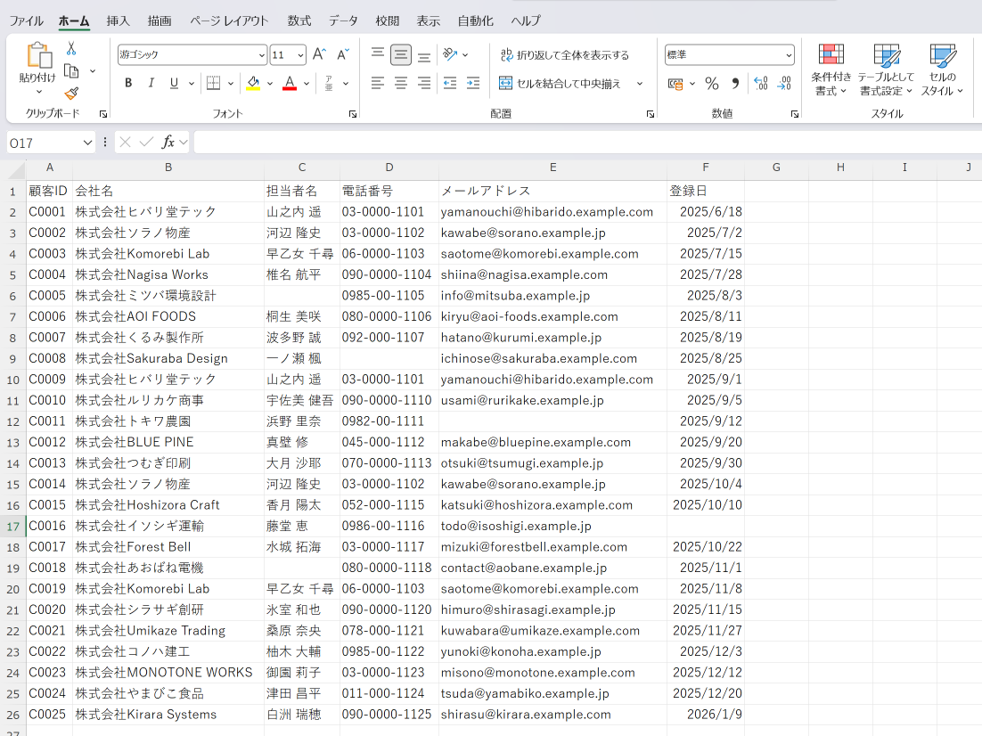Apply the red font color
This screenshot has width=982, height=736.
click(290, 83)
